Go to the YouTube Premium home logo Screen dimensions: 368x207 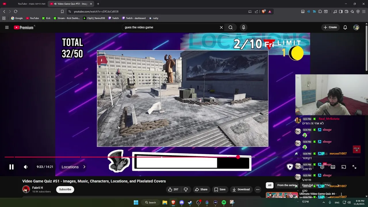[x=24, y=27]
